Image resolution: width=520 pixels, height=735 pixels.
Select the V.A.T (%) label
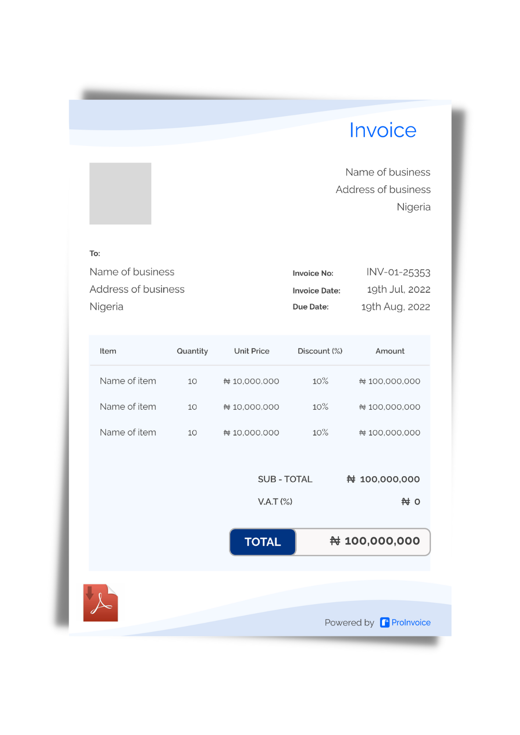pyautogui.click(x=275, y=502)
